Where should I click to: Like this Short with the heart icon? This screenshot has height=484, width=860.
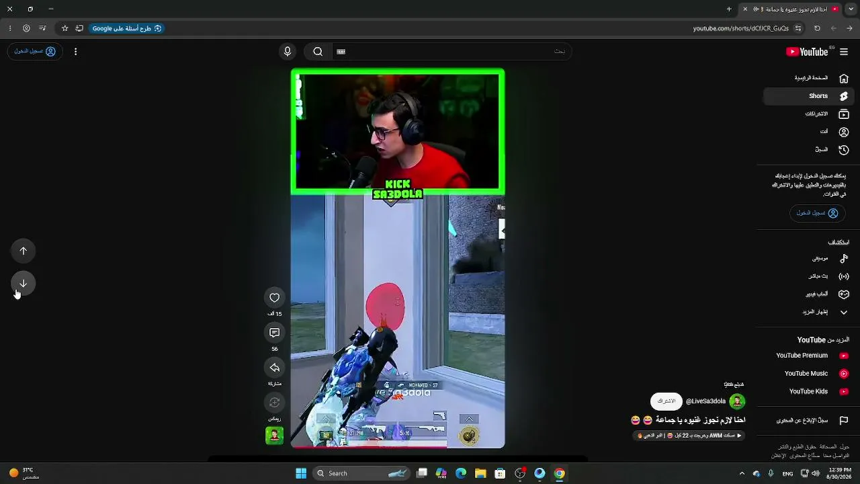pyautogui.click(x=274, y=298)
